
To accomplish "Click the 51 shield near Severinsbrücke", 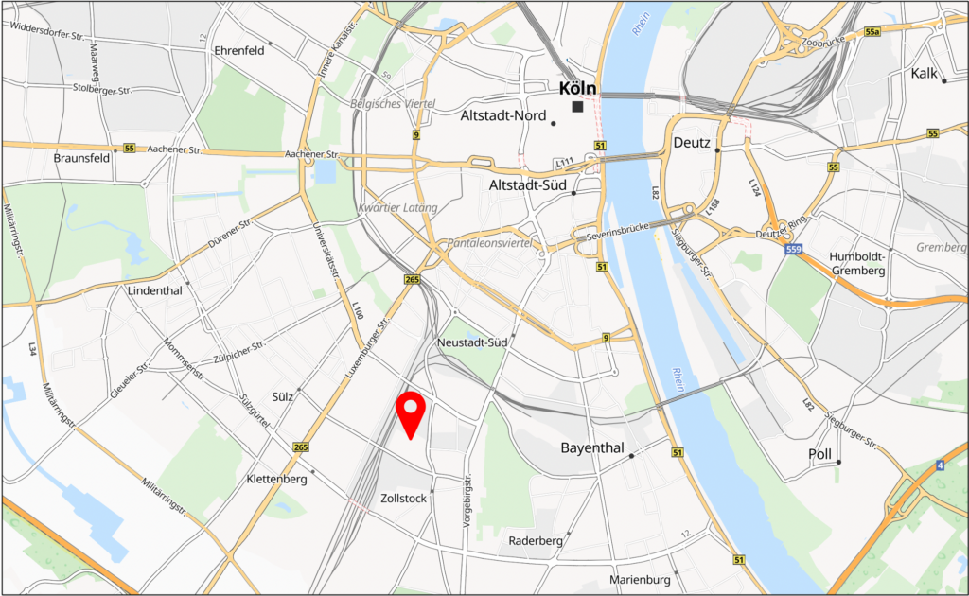I will pyautogui.click(x=602, y=267).
